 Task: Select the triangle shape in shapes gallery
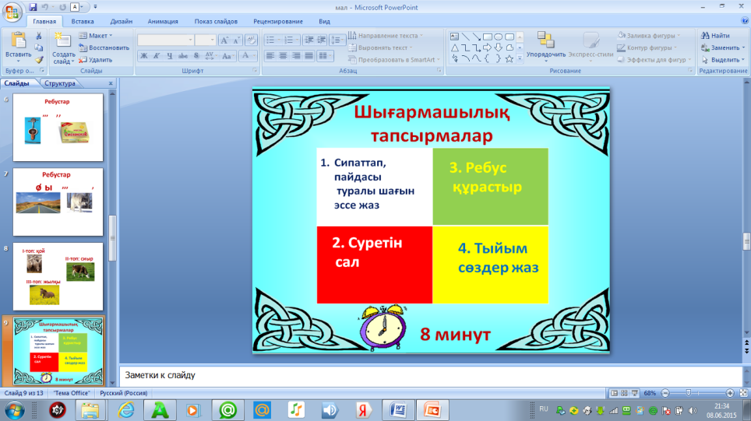(x=454, y=47)
